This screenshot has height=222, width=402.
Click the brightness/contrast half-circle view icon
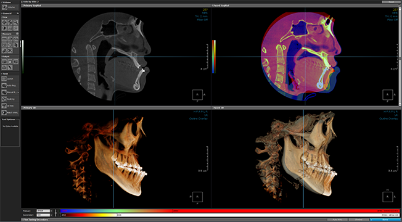pyautogui.click(x=4, y=28)
